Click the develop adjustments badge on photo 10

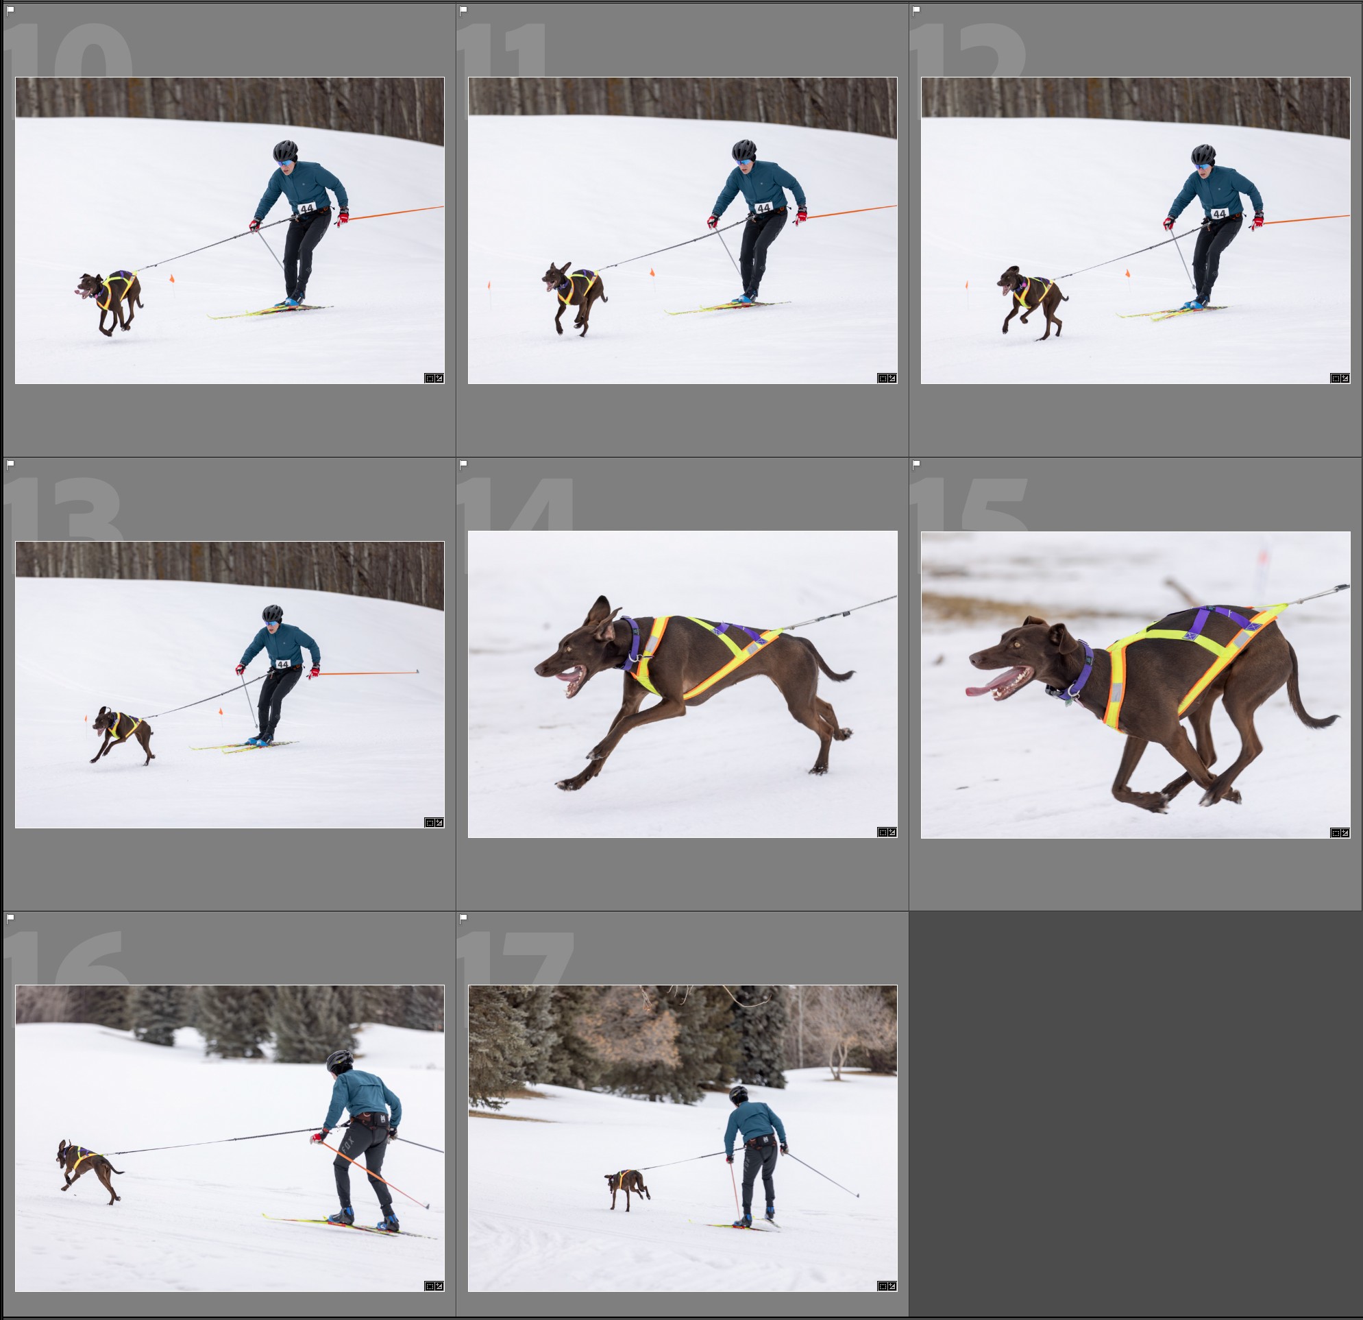pos(439,379)
